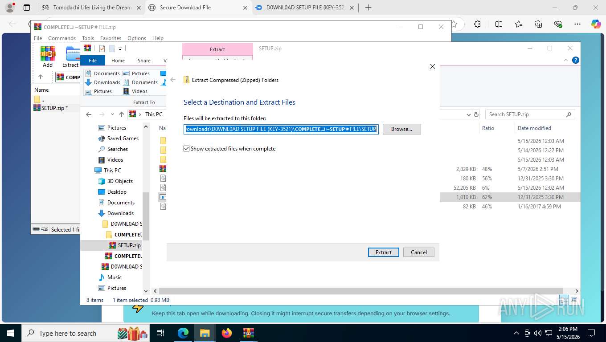Open WinRAR Tools menu
Viewport: 606px width, 342px height.
click(88, 38)
